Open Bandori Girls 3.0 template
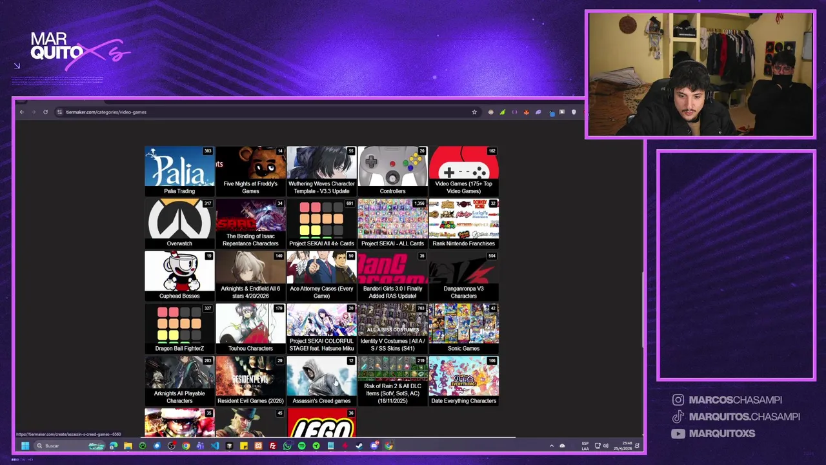Screen dimensions: 826x465 coord(392,276)
